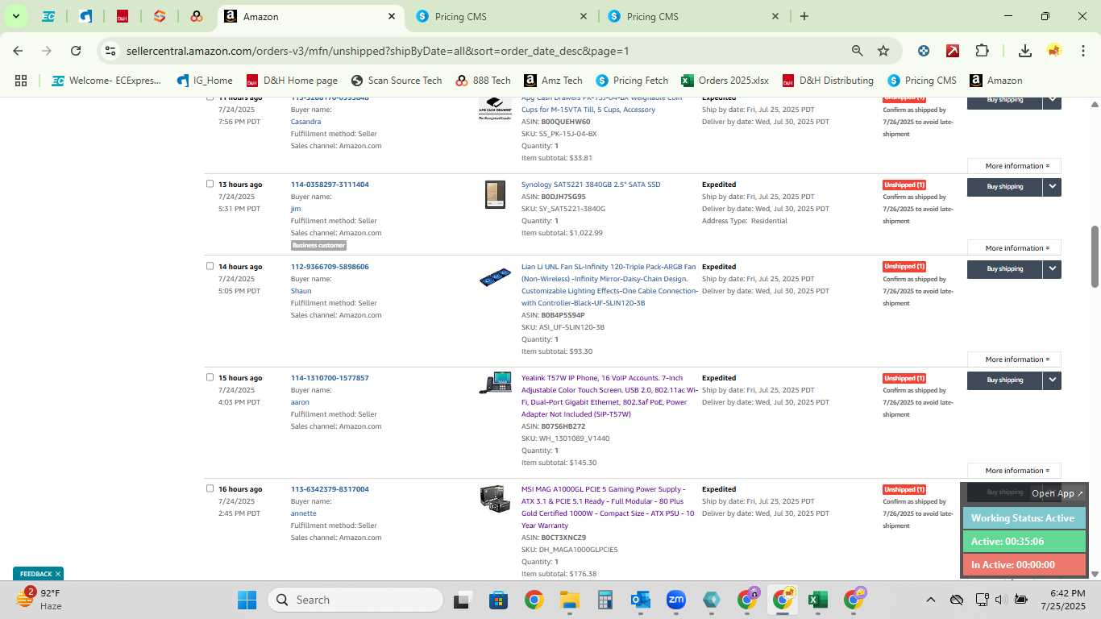Open the browser downloads icon
The width and height of the screenshot is (1101, 619).
click(x=1025, y=51)
